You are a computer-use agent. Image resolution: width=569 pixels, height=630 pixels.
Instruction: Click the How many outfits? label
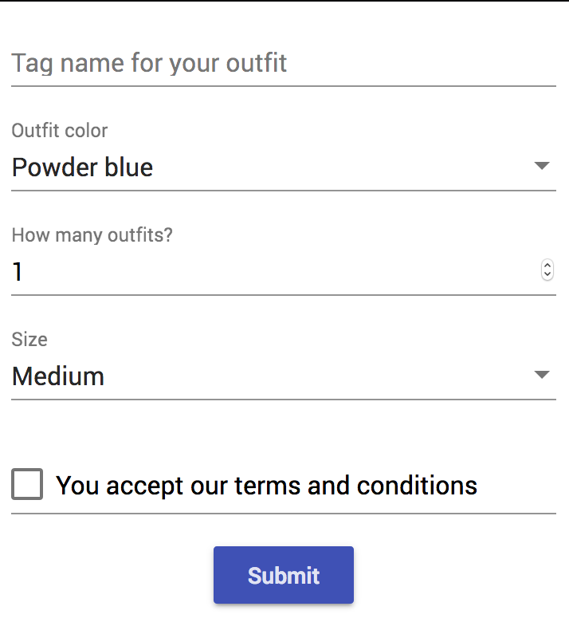(x=92, y=235)
